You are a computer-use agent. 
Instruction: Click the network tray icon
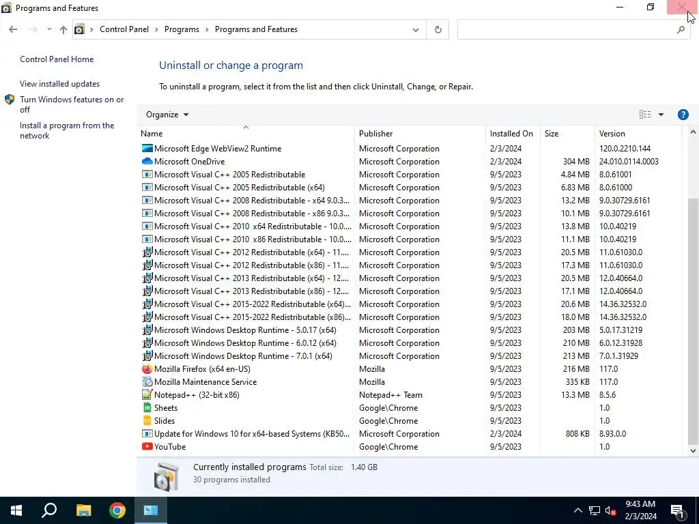(594, 510)
